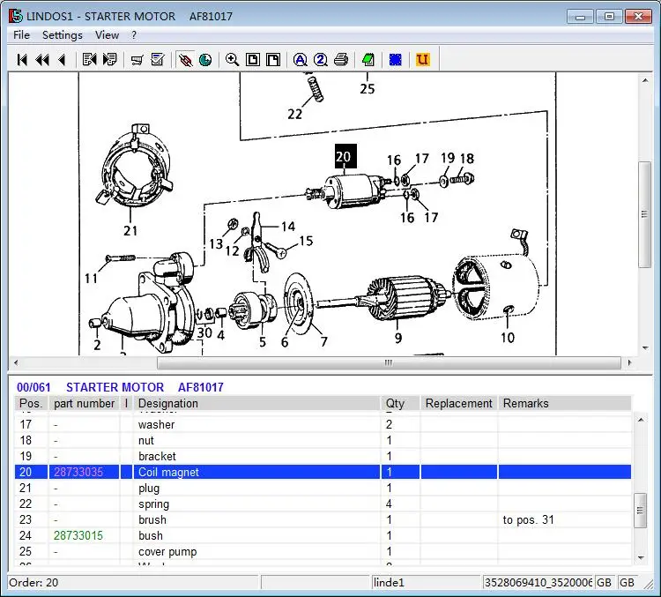Click callout number 21 under brush holder
Screen dimensions: 661x597
tap(130, 231)
